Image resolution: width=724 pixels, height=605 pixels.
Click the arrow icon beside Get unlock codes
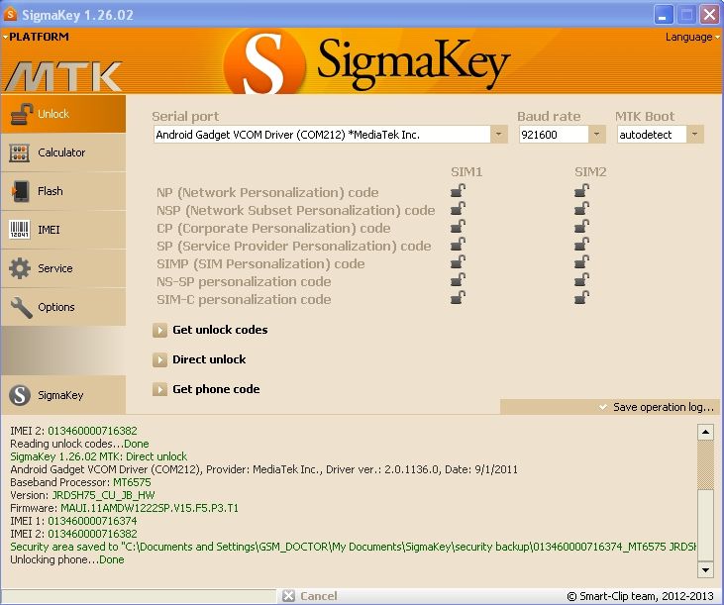pos(159,331)
